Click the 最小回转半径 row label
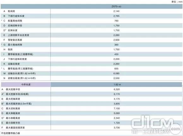The image size is (183, 136). [13, 123]
